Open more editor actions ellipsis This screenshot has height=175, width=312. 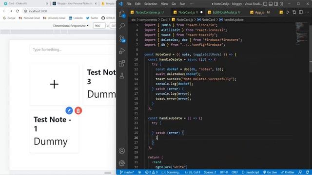coord(307,12)
